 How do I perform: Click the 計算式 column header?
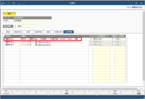[54, 36]
